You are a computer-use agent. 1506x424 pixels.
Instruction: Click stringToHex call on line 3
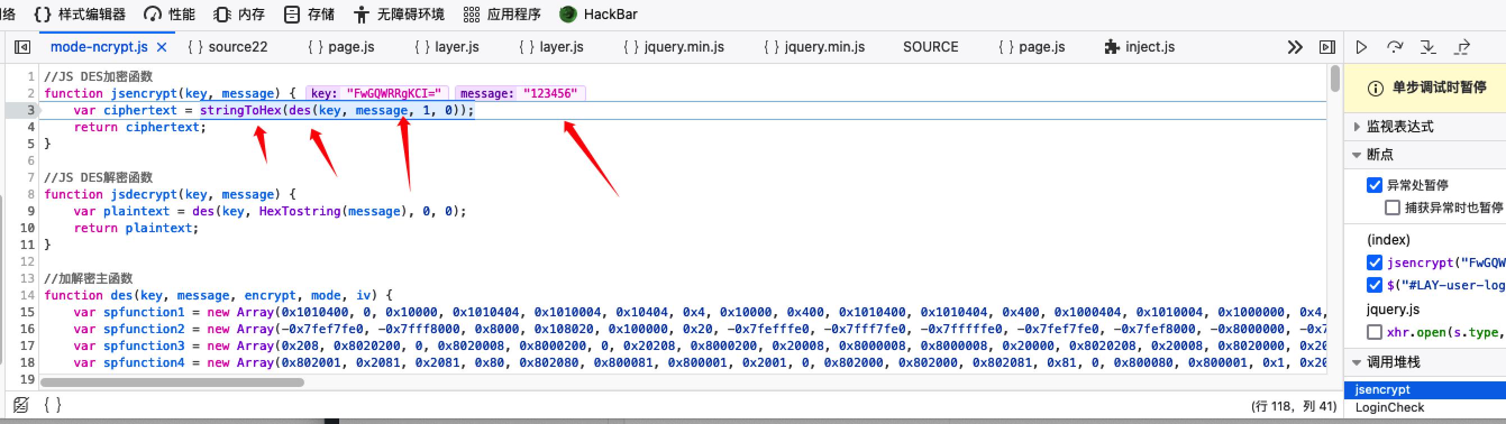(x=240, y=110)
